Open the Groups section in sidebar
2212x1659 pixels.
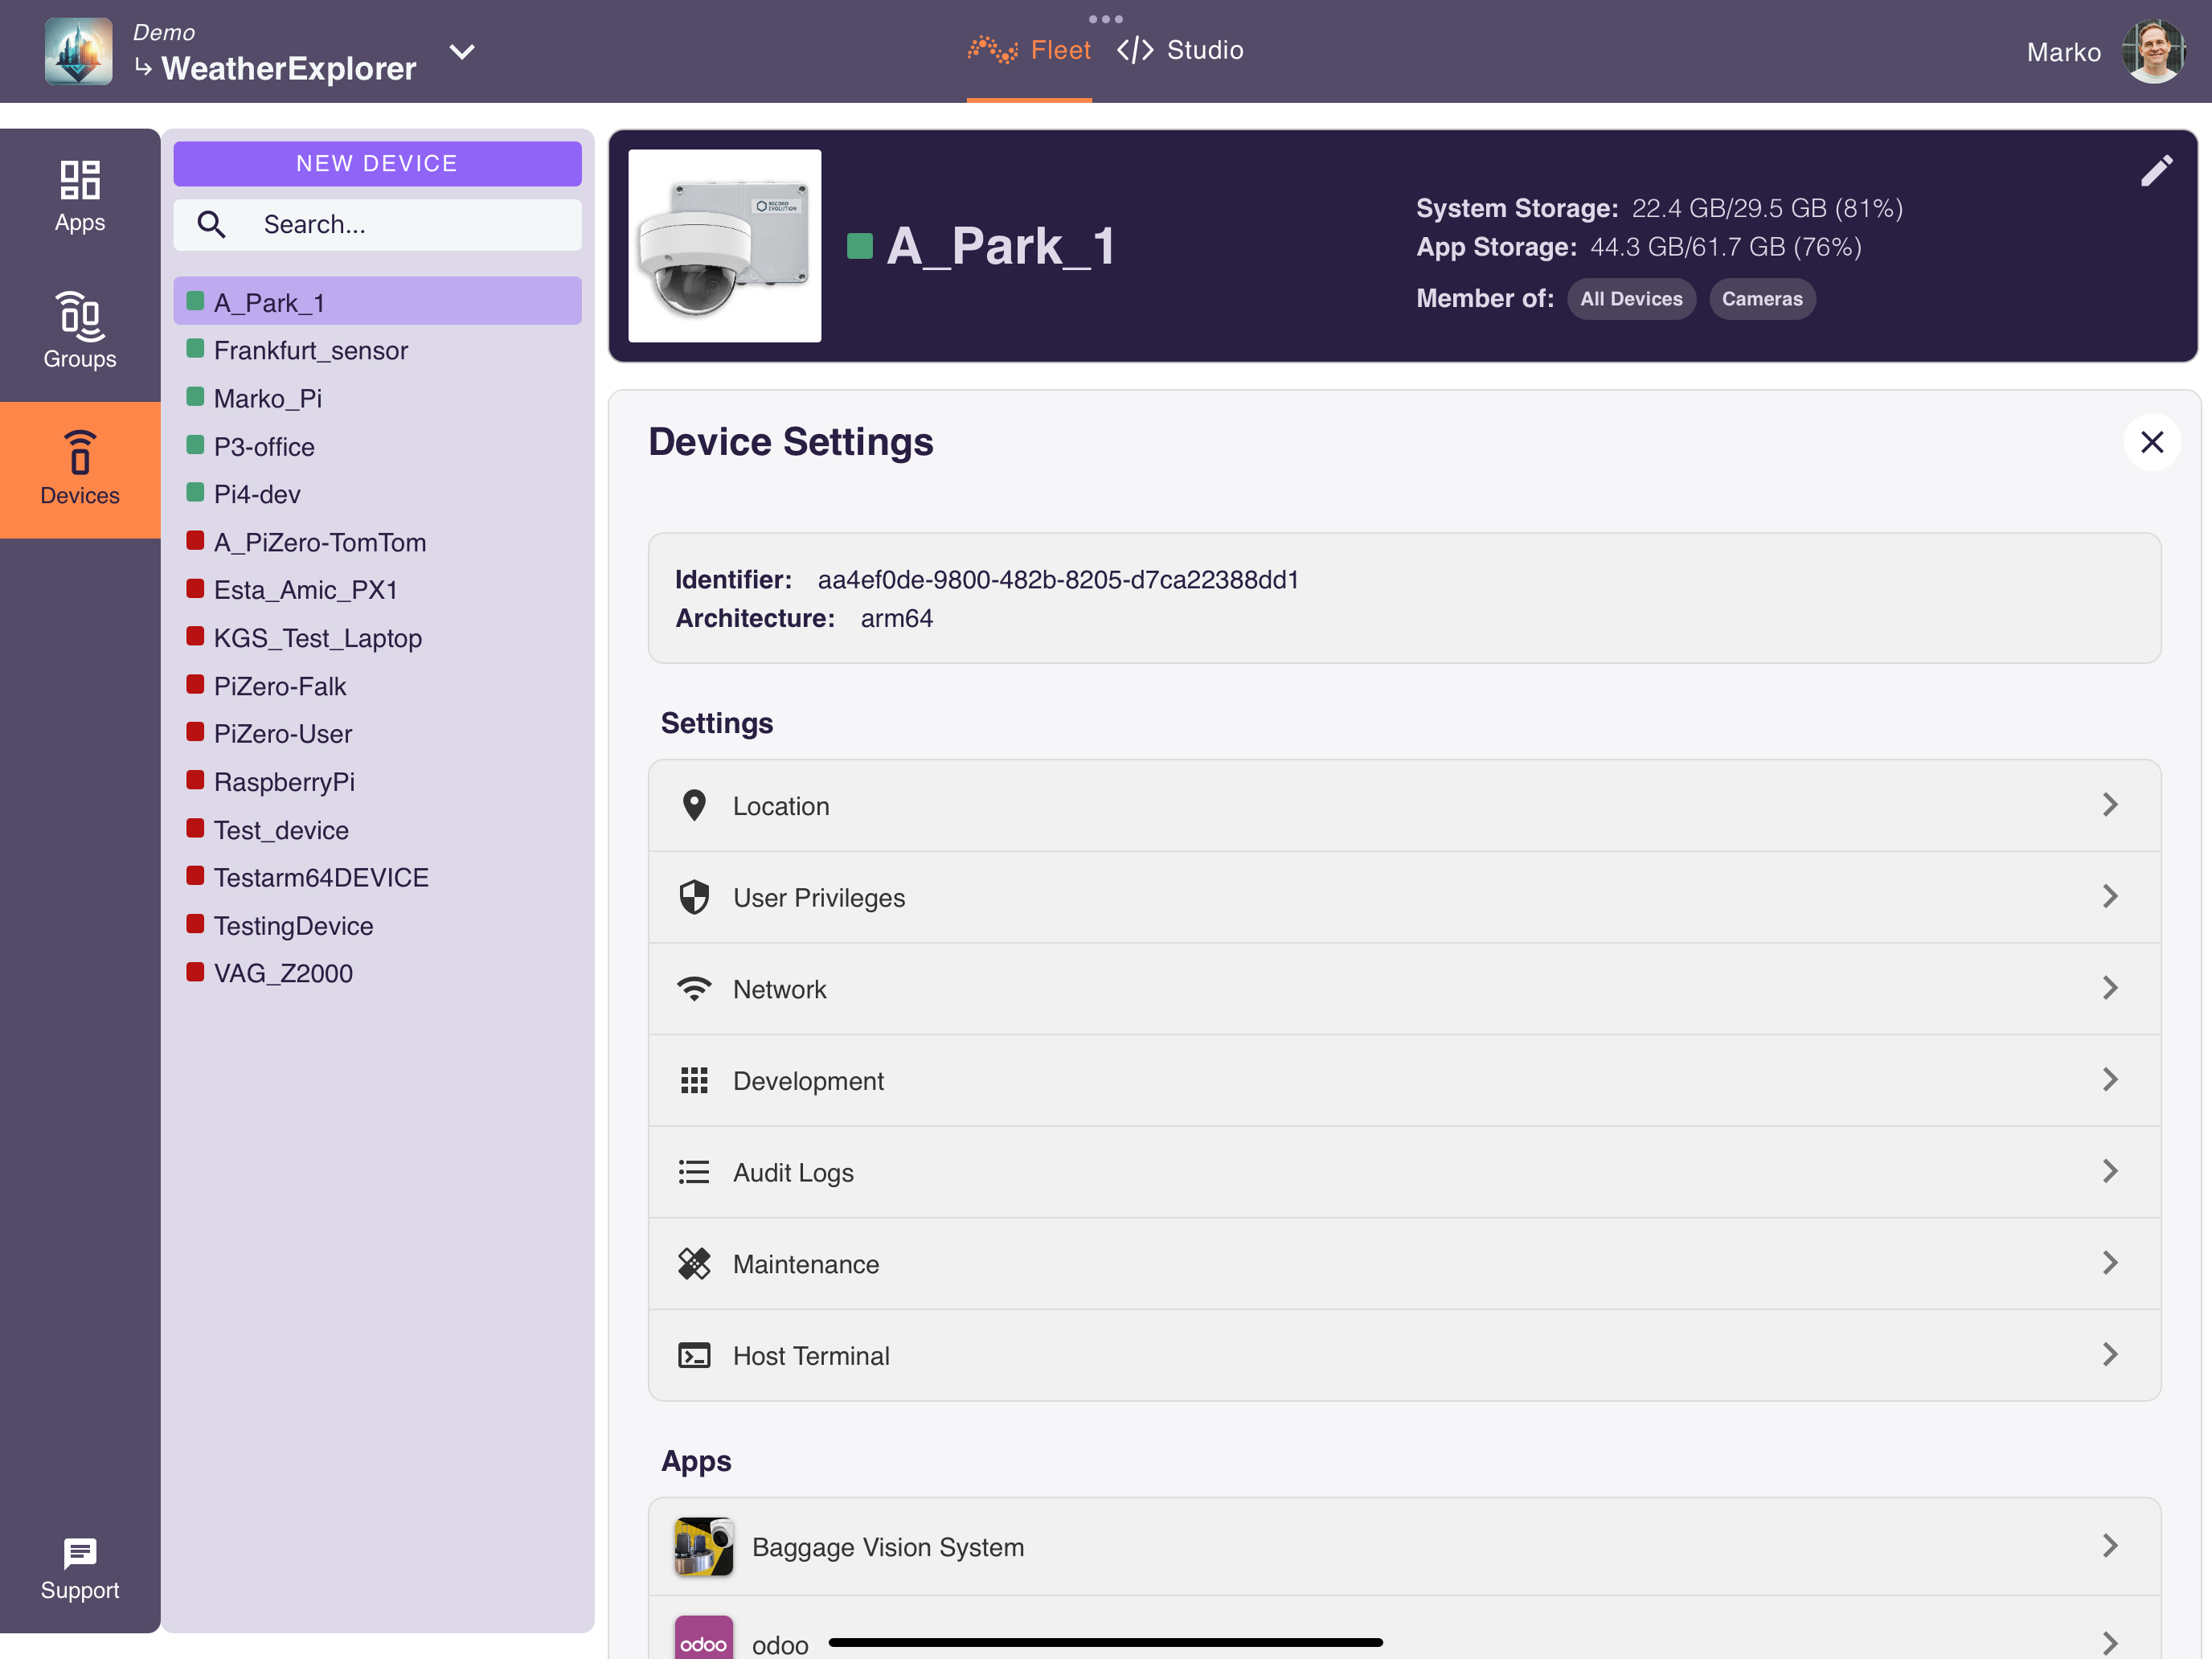point(80,331)
